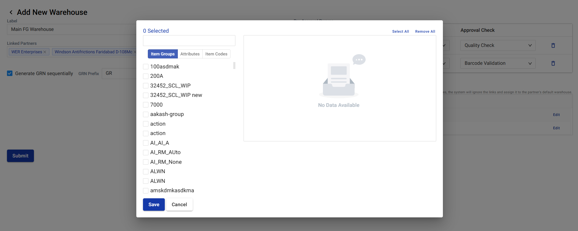Toggle Generate GRN sequentially checkbox
Image resolution: width=578 pixels, height=231 pixels.
10,74
